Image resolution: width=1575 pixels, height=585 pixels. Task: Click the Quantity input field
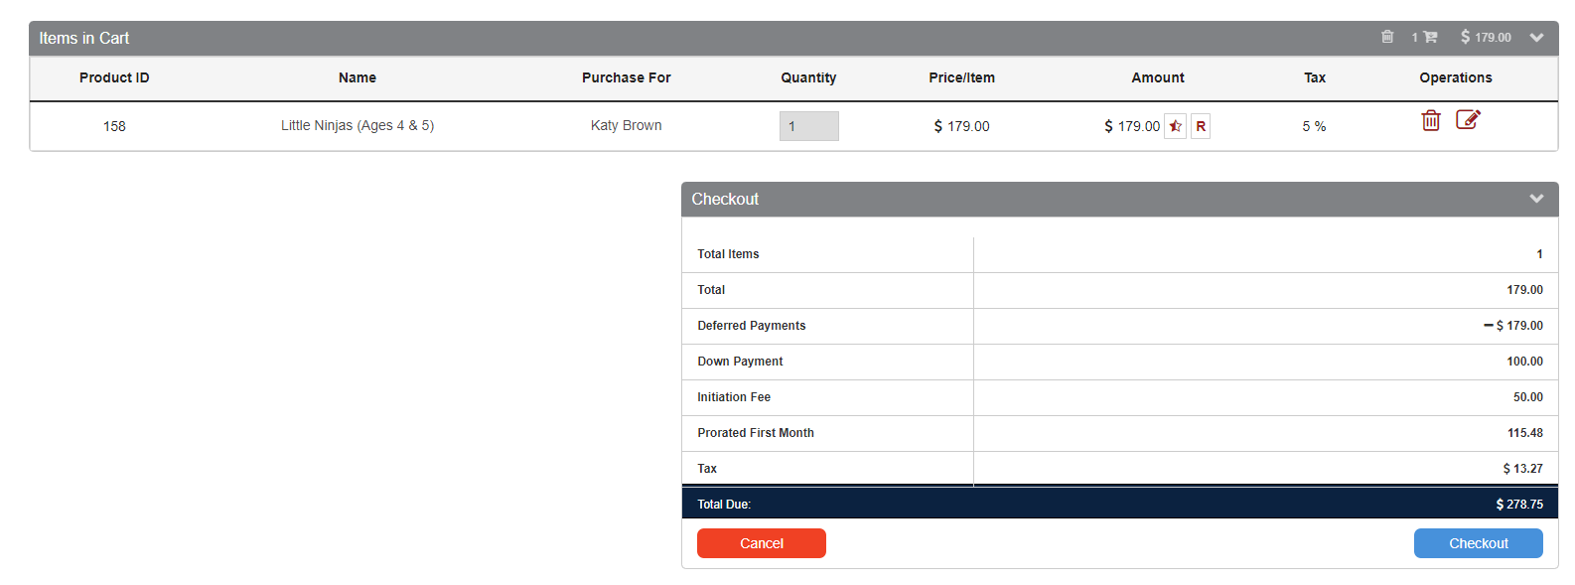click(808, 126)
